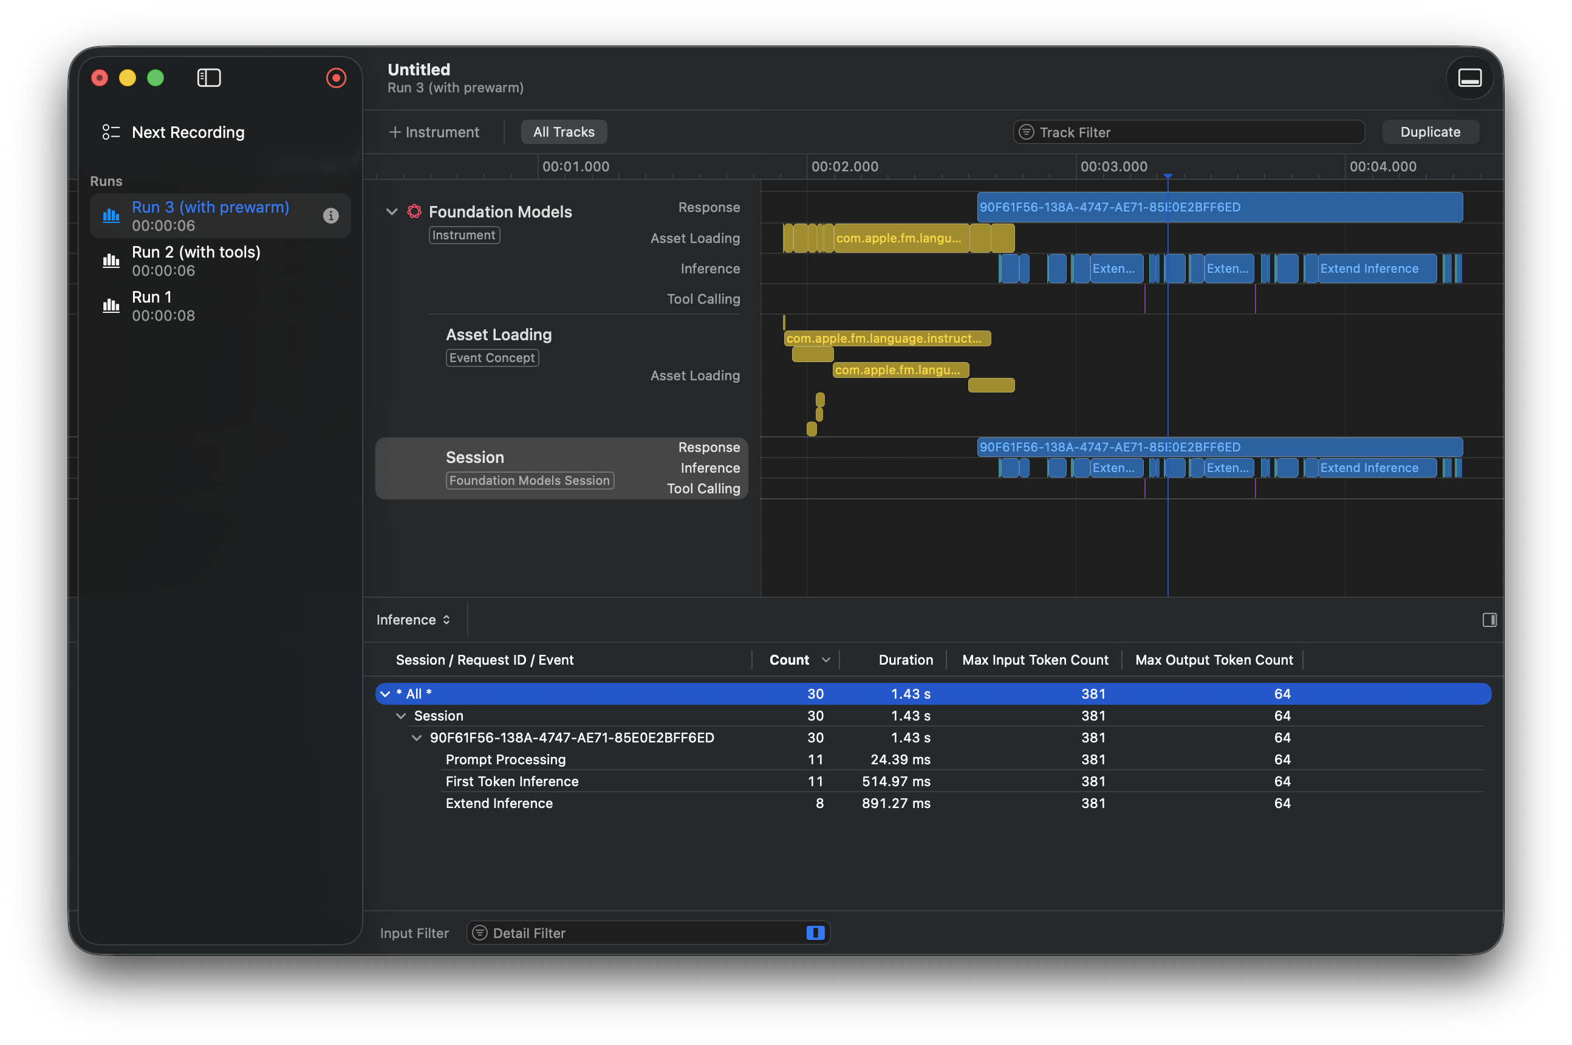
Task: Sort by the Count column header
Action: tap(790, 660)
